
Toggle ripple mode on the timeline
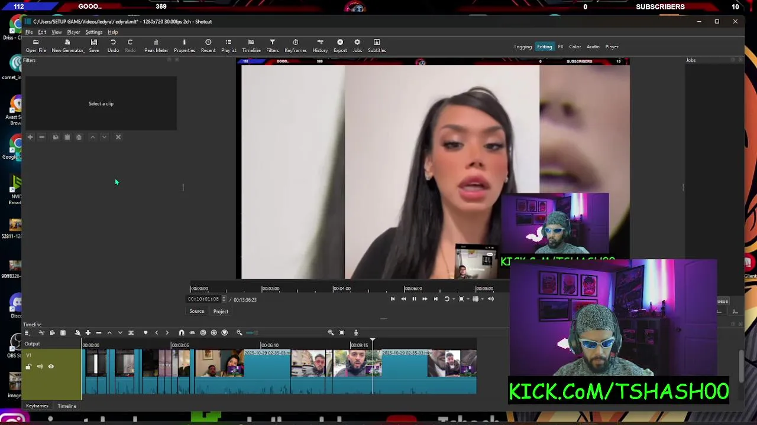pyautogui.click(x=203, y=332)
